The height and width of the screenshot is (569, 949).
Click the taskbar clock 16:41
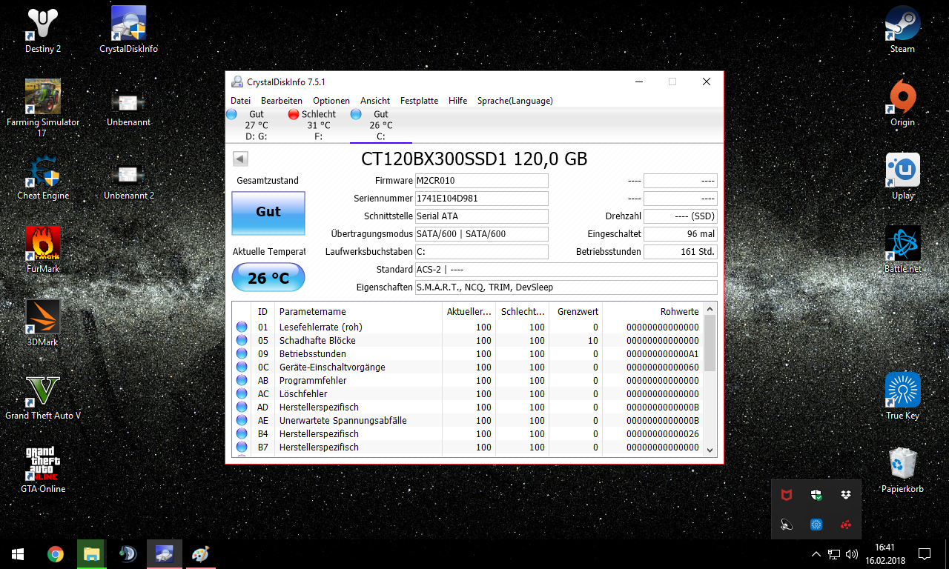pos(886,554)
